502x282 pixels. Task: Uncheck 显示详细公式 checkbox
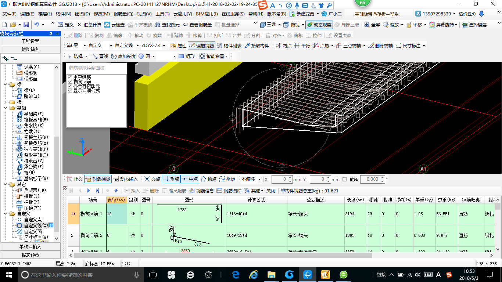pyautogui.click(x=70, y=90)
